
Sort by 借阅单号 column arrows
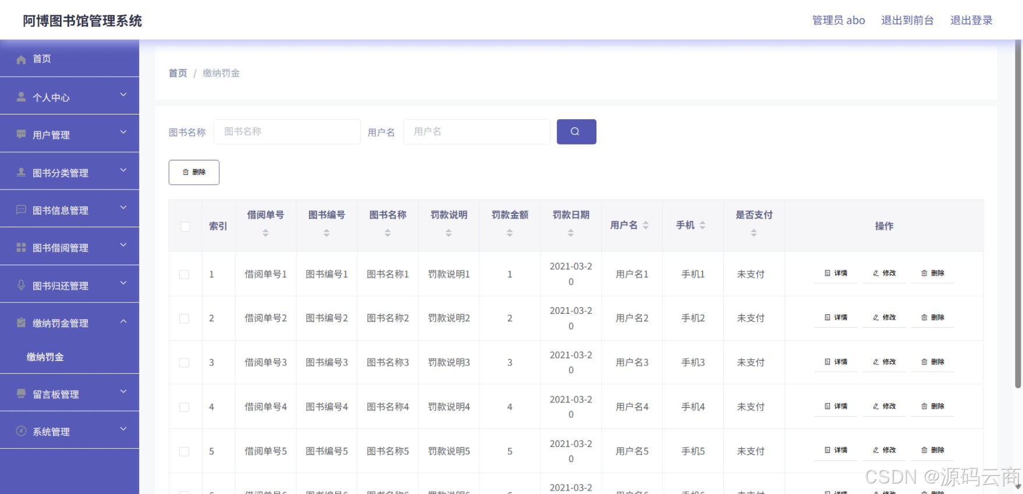coord(265,233)
